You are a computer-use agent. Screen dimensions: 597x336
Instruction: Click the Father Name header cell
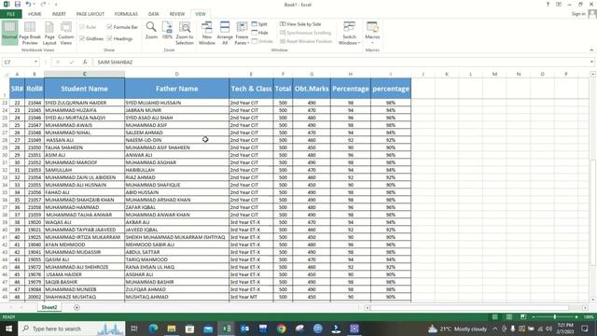point(176,89)
